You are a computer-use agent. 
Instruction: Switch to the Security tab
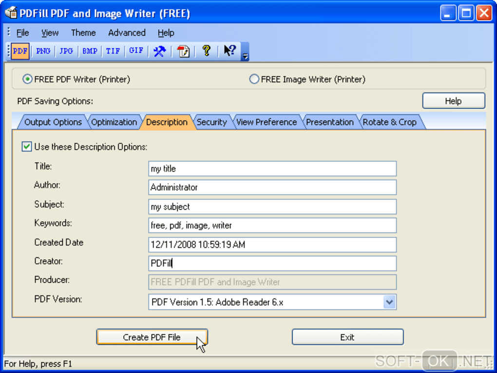(x=212, y=122)
